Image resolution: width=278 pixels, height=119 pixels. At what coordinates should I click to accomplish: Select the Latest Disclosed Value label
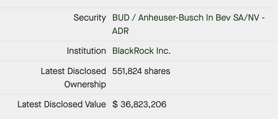(x=62, y=104)
